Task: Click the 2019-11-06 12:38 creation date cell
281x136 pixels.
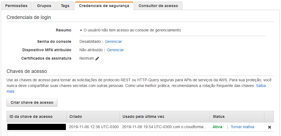Action: [x=94, y=127]
